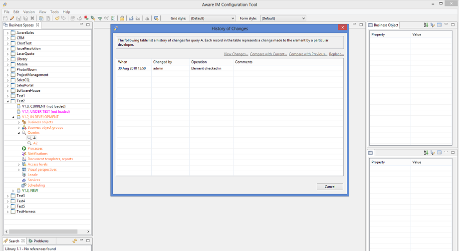Click the Locale icon in the tree
Viewport: 459px width, 251px height.
coord(24,175)
